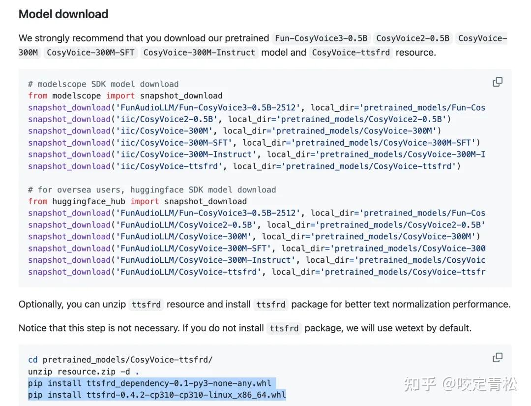The width and height of the screenshot is (531, 406).
Task: Click the CosyVoice-ttsfrd inline code tag
Action: point(352,53)
